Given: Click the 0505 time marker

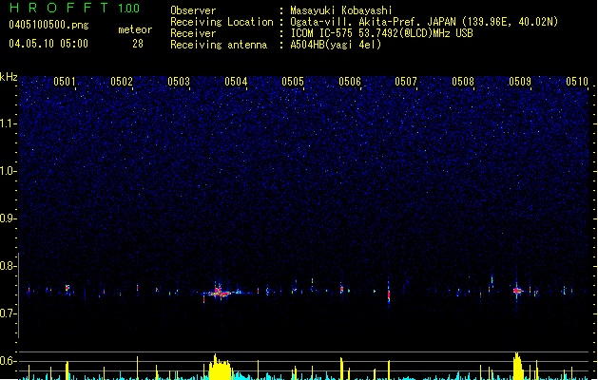Looking at the screenshot, I should [293, 82].
